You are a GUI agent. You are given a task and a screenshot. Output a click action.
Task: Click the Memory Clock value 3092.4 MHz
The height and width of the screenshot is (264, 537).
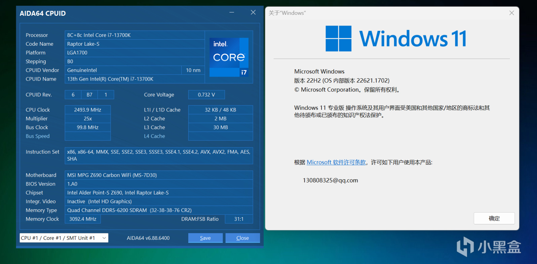[x=83, y=219]
